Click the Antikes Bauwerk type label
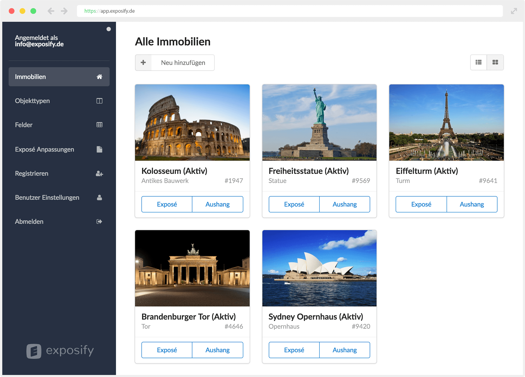The width and height of the screenshot is (525, 377). point(165,181)
